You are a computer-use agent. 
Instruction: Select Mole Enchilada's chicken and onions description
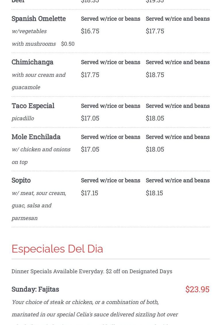tap(41, 155)
